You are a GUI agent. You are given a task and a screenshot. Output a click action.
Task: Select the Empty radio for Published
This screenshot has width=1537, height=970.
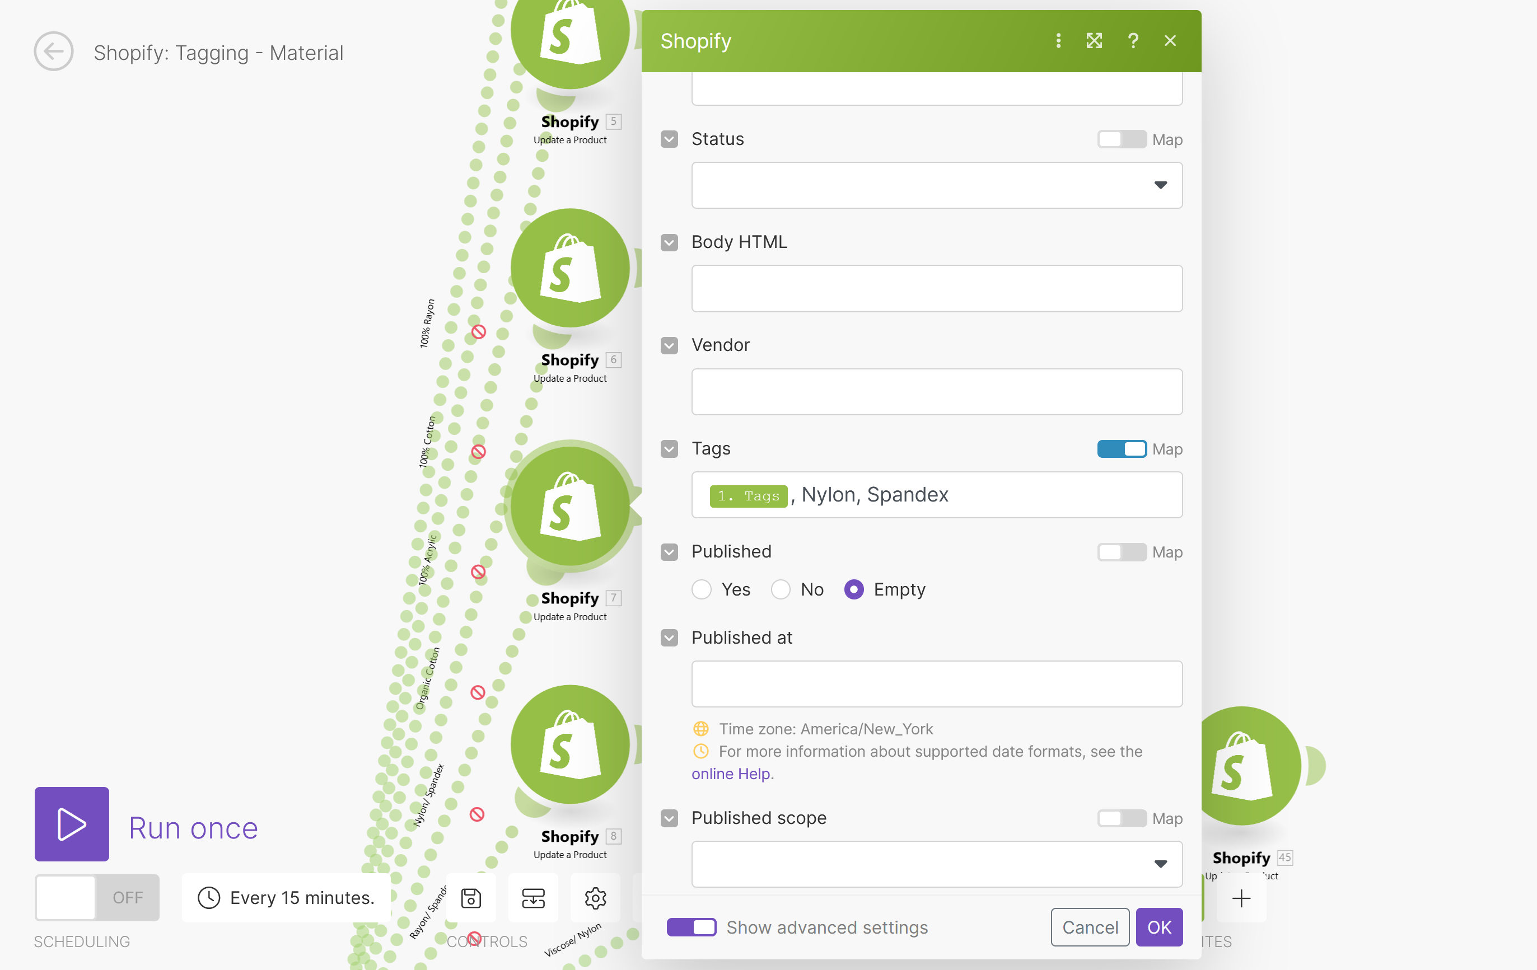(x=854, y=589)
